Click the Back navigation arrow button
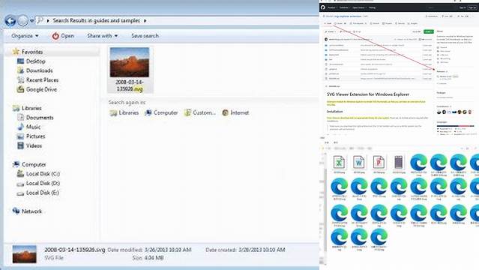479x270 pixels. [10, 21]
